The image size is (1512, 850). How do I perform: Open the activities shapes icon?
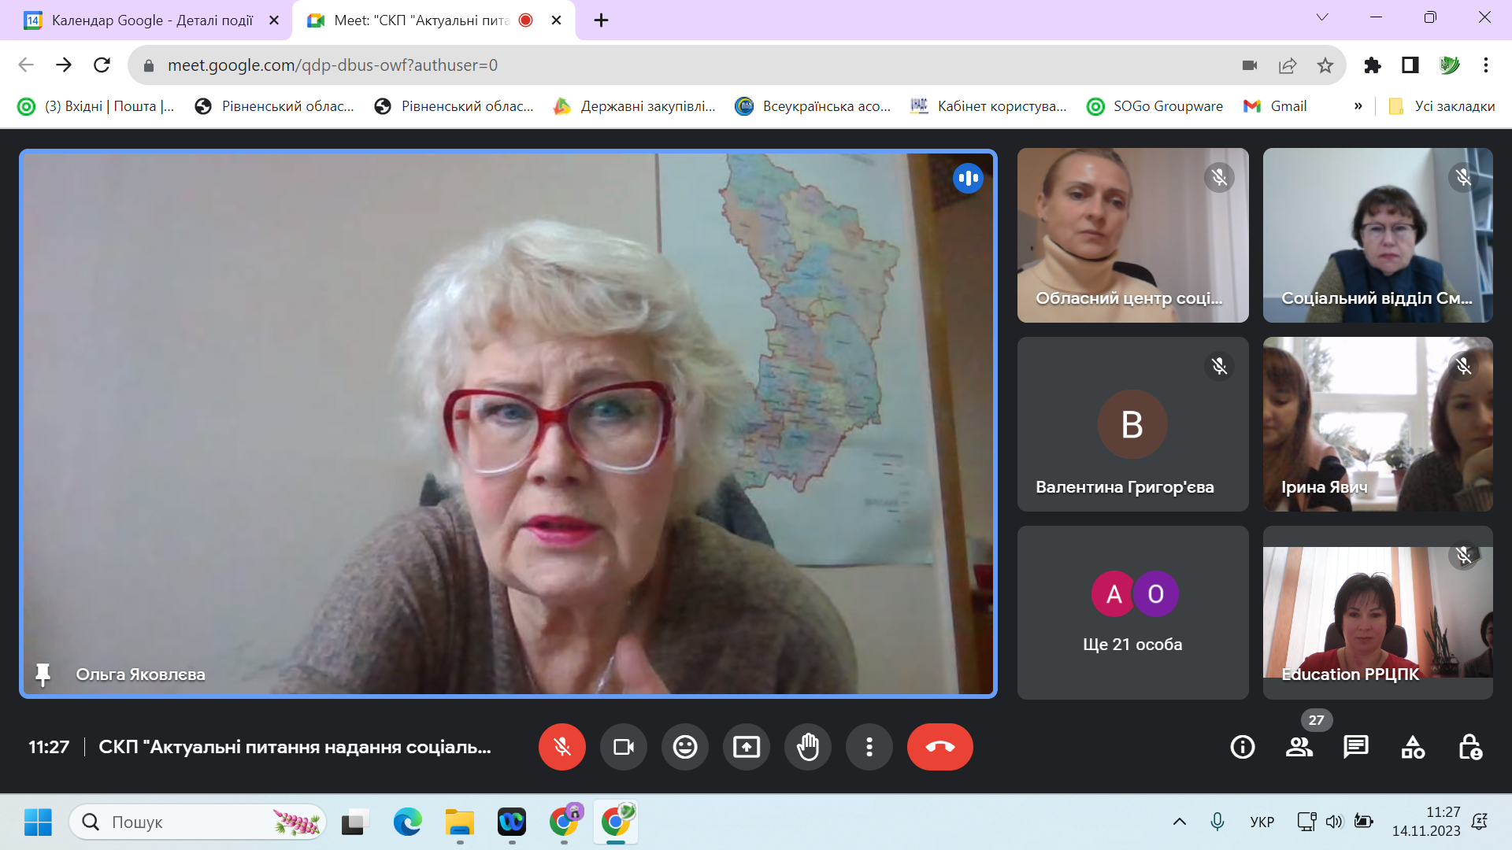coord(1412,746)
